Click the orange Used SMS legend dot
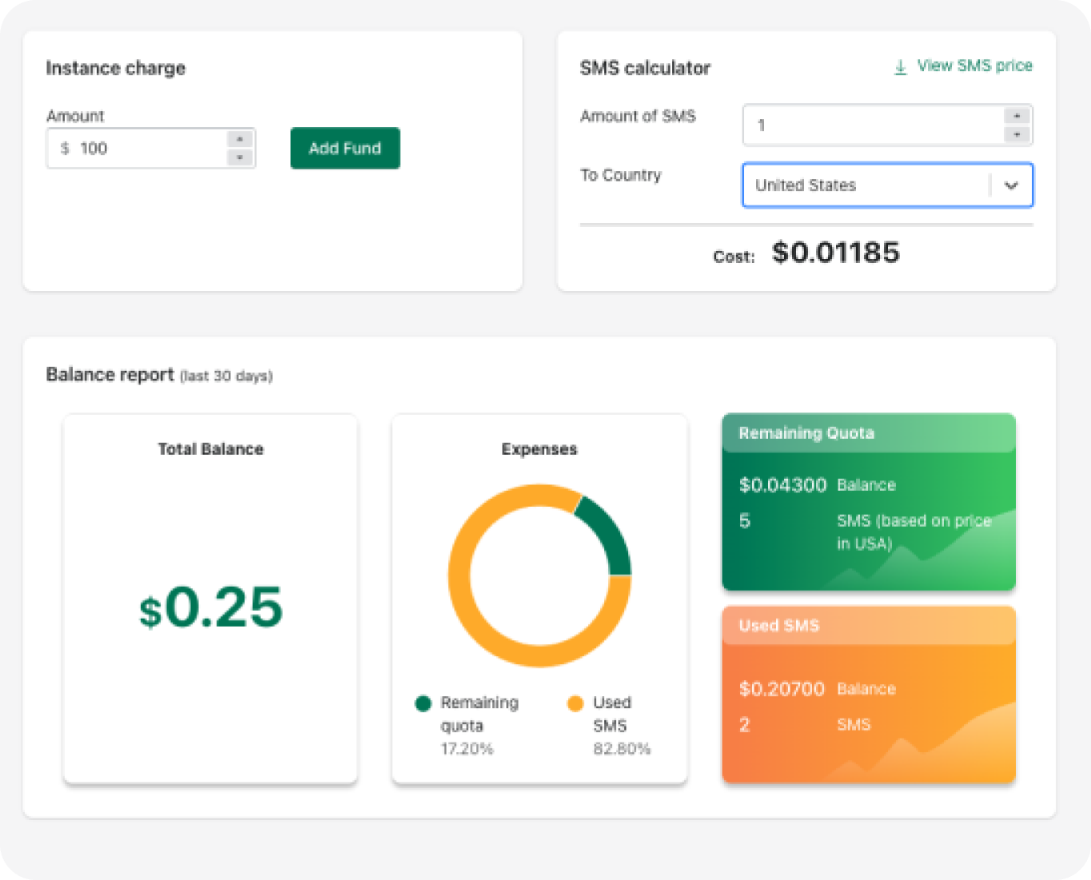This screenshot has width=1091, height=880. 575,703
